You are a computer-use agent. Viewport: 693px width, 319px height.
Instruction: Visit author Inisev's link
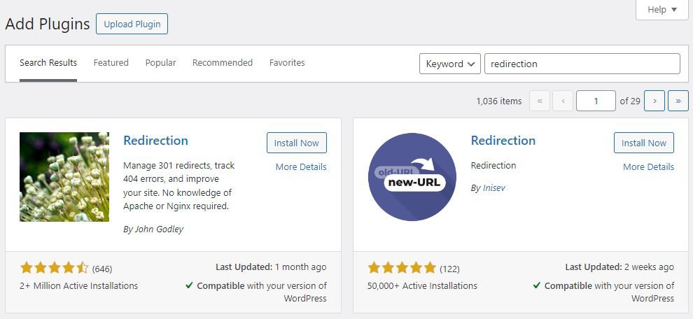(x=493, y=187)
